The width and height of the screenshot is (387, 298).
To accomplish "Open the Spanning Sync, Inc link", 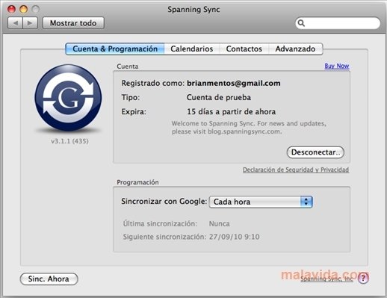I will point(326,279).
